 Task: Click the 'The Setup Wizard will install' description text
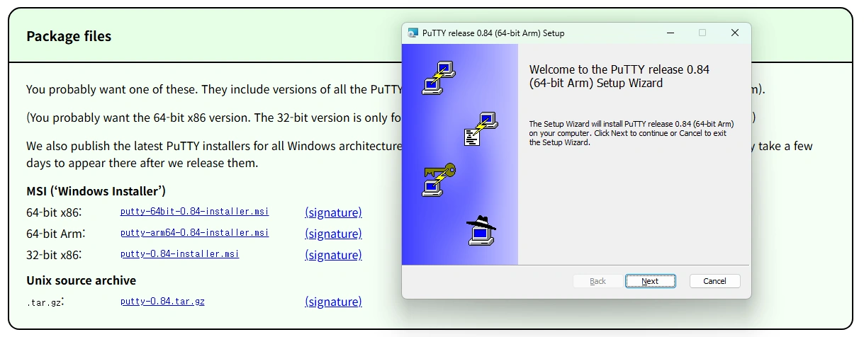point(632,133)
